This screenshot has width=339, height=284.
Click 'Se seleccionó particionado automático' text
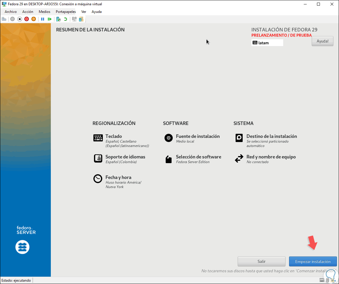click(x=267, y=144)
